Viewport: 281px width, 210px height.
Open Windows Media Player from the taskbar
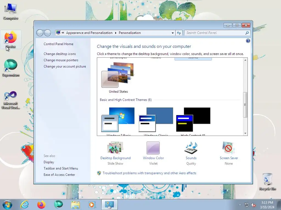coord(92,205)
